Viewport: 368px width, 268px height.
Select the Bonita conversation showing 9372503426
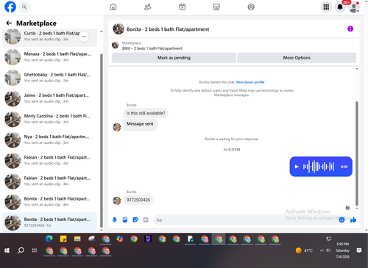pyautogui.click(x=49, y=222)
